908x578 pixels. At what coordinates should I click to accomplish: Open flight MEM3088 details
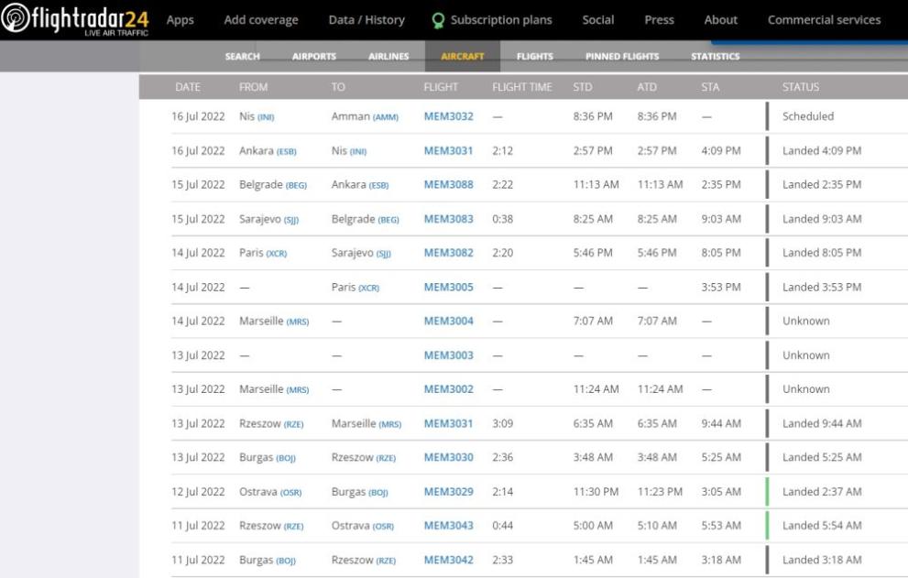448,185
